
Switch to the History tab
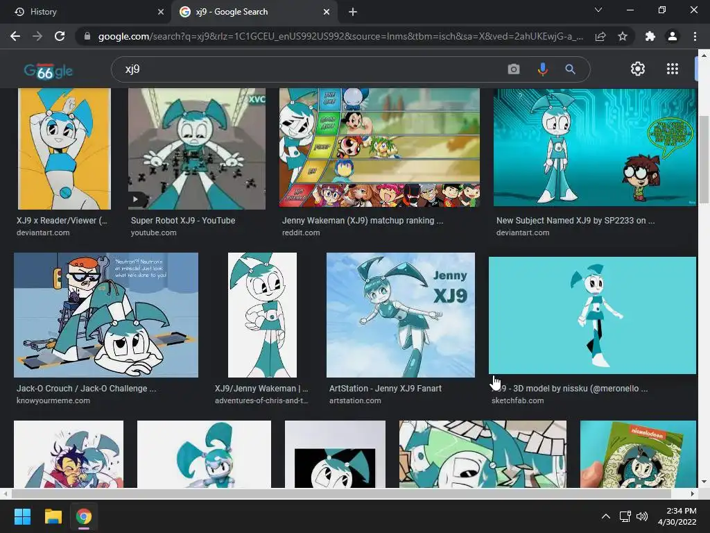[x=85, y=12]
